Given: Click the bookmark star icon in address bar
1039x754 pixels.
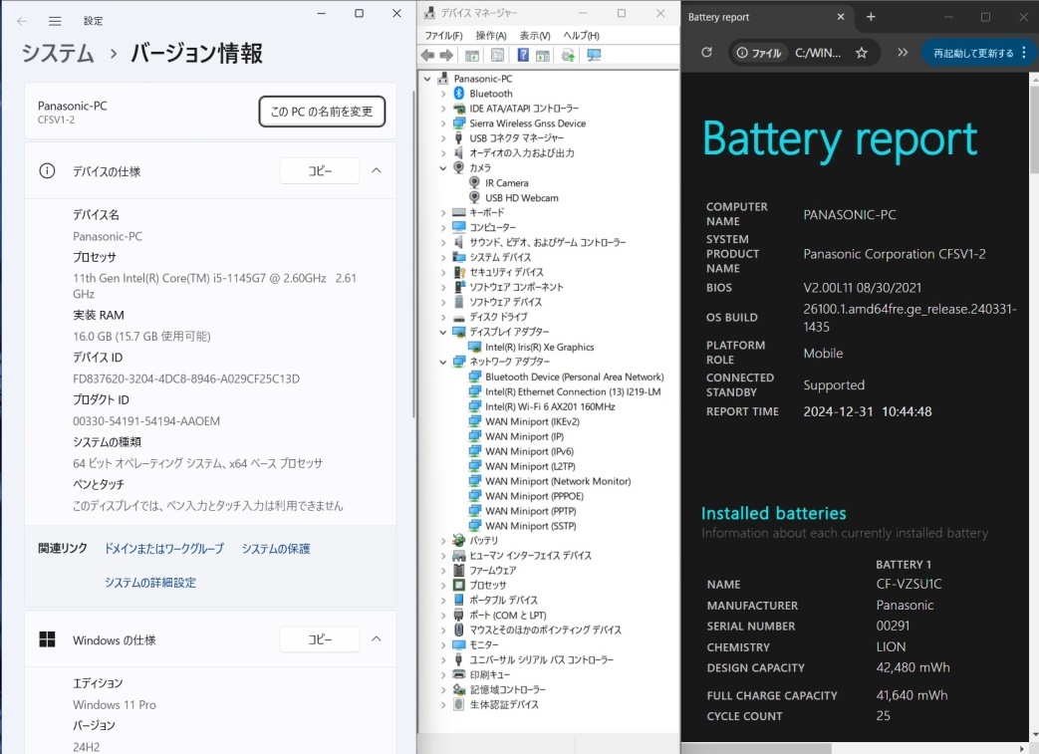Looking at the screenshot, I should pos(862,53).
